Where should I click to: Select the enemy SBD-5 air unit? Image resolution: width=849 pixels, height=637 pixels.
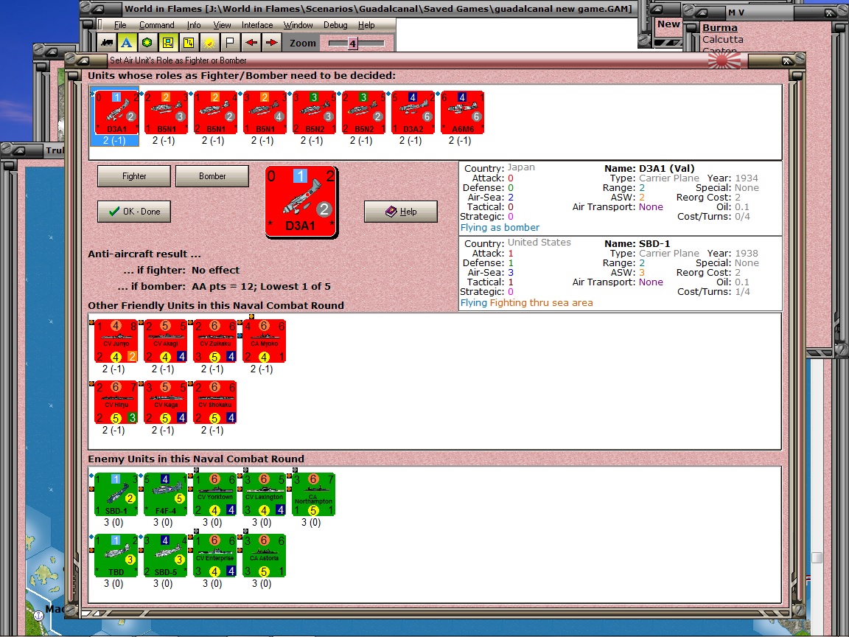click(x=165, y=555)
